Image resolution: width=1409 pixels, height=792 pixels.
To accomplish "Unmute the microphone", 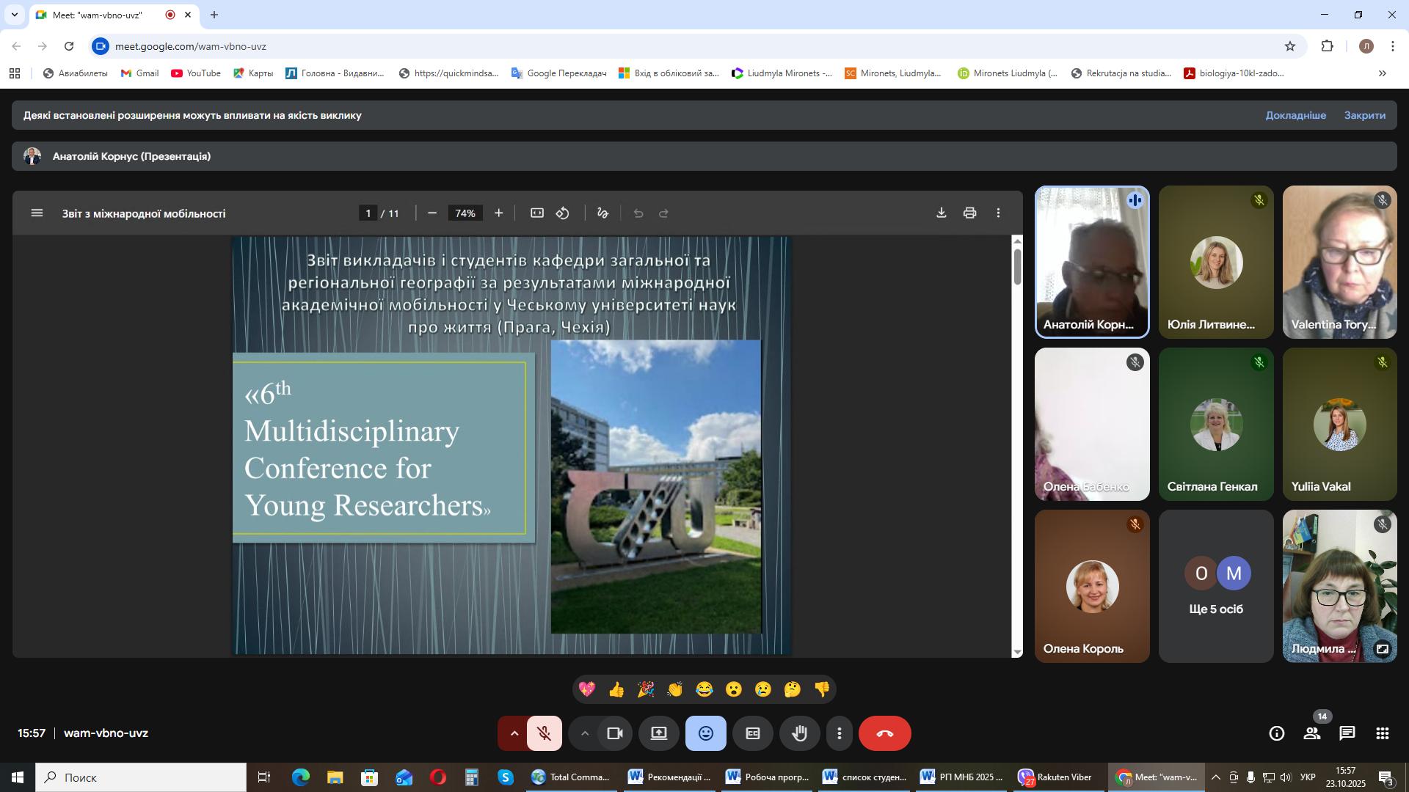I will (544, 733).
